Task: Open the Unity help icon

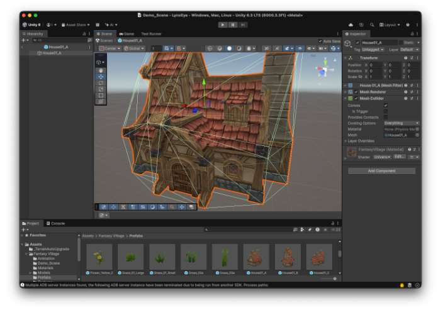Action: pyautogui.click(x=408, y=25)
